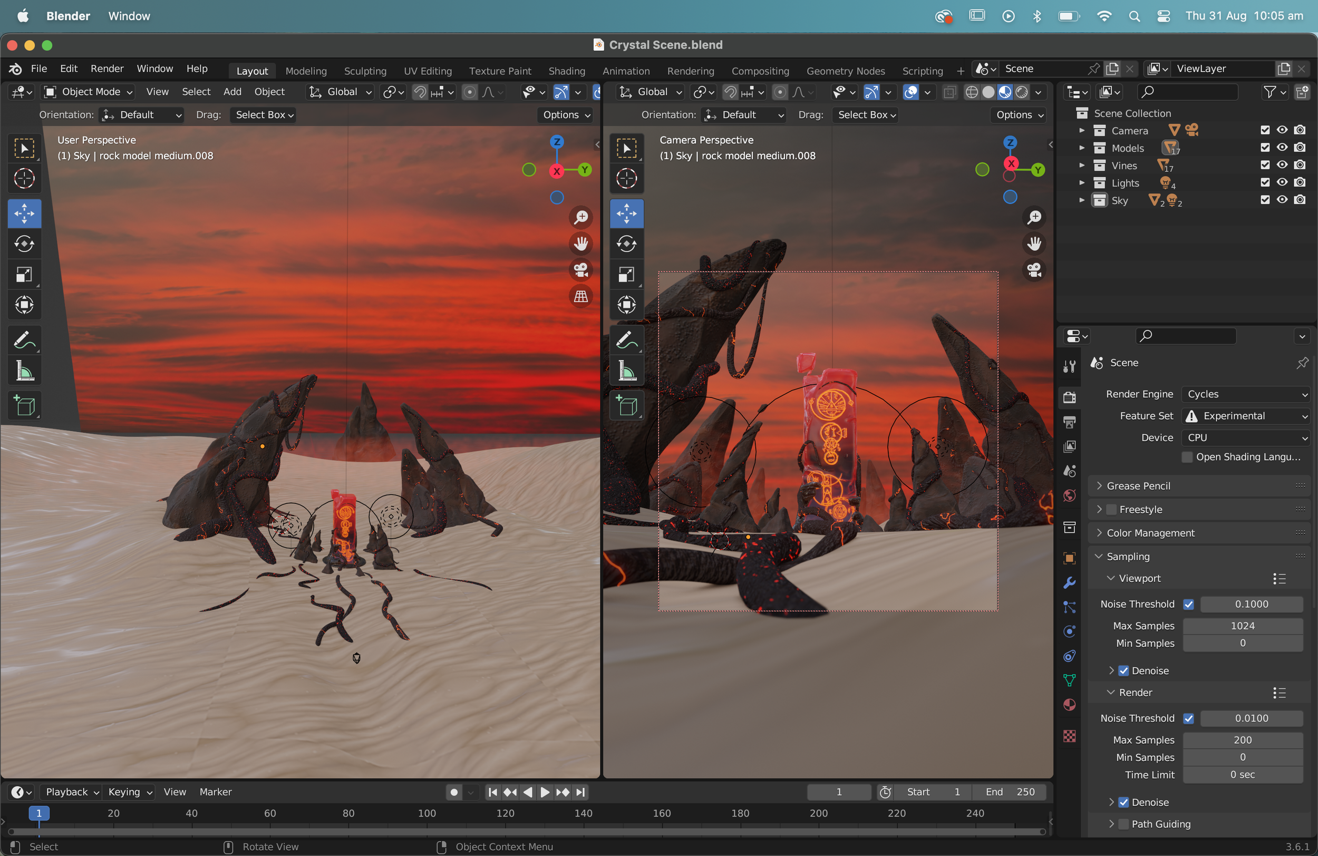Select the Rotate tool in left viewport
Screen dimensions: 1318x856
(x=24, y=244)
